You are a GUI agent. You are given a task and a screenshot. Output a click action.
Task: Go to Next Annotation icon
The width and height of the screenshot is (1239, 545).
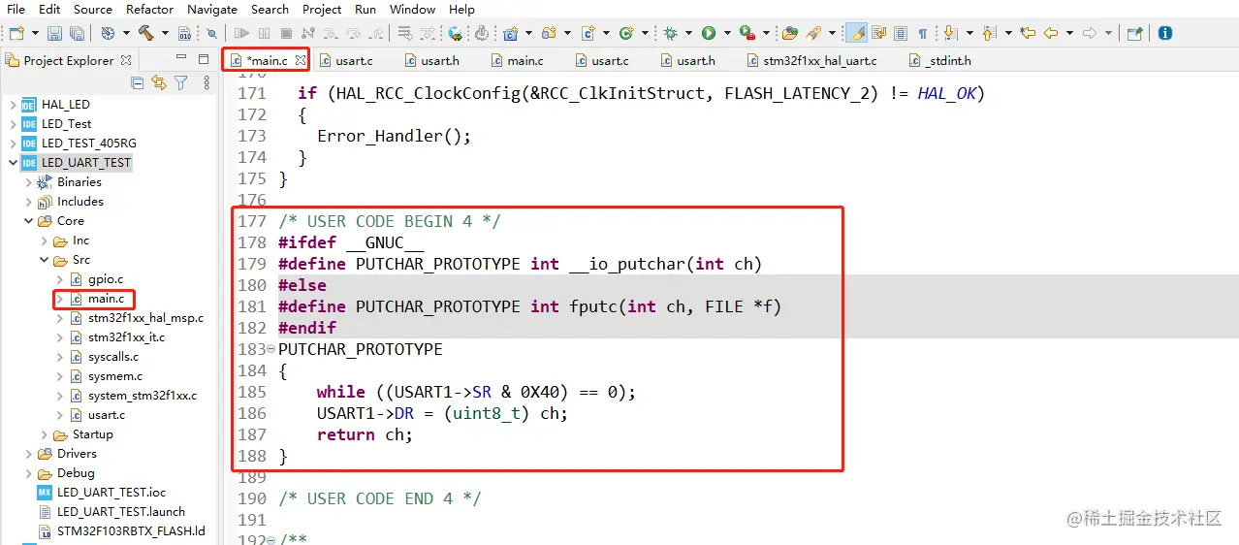tap(951, 33)
